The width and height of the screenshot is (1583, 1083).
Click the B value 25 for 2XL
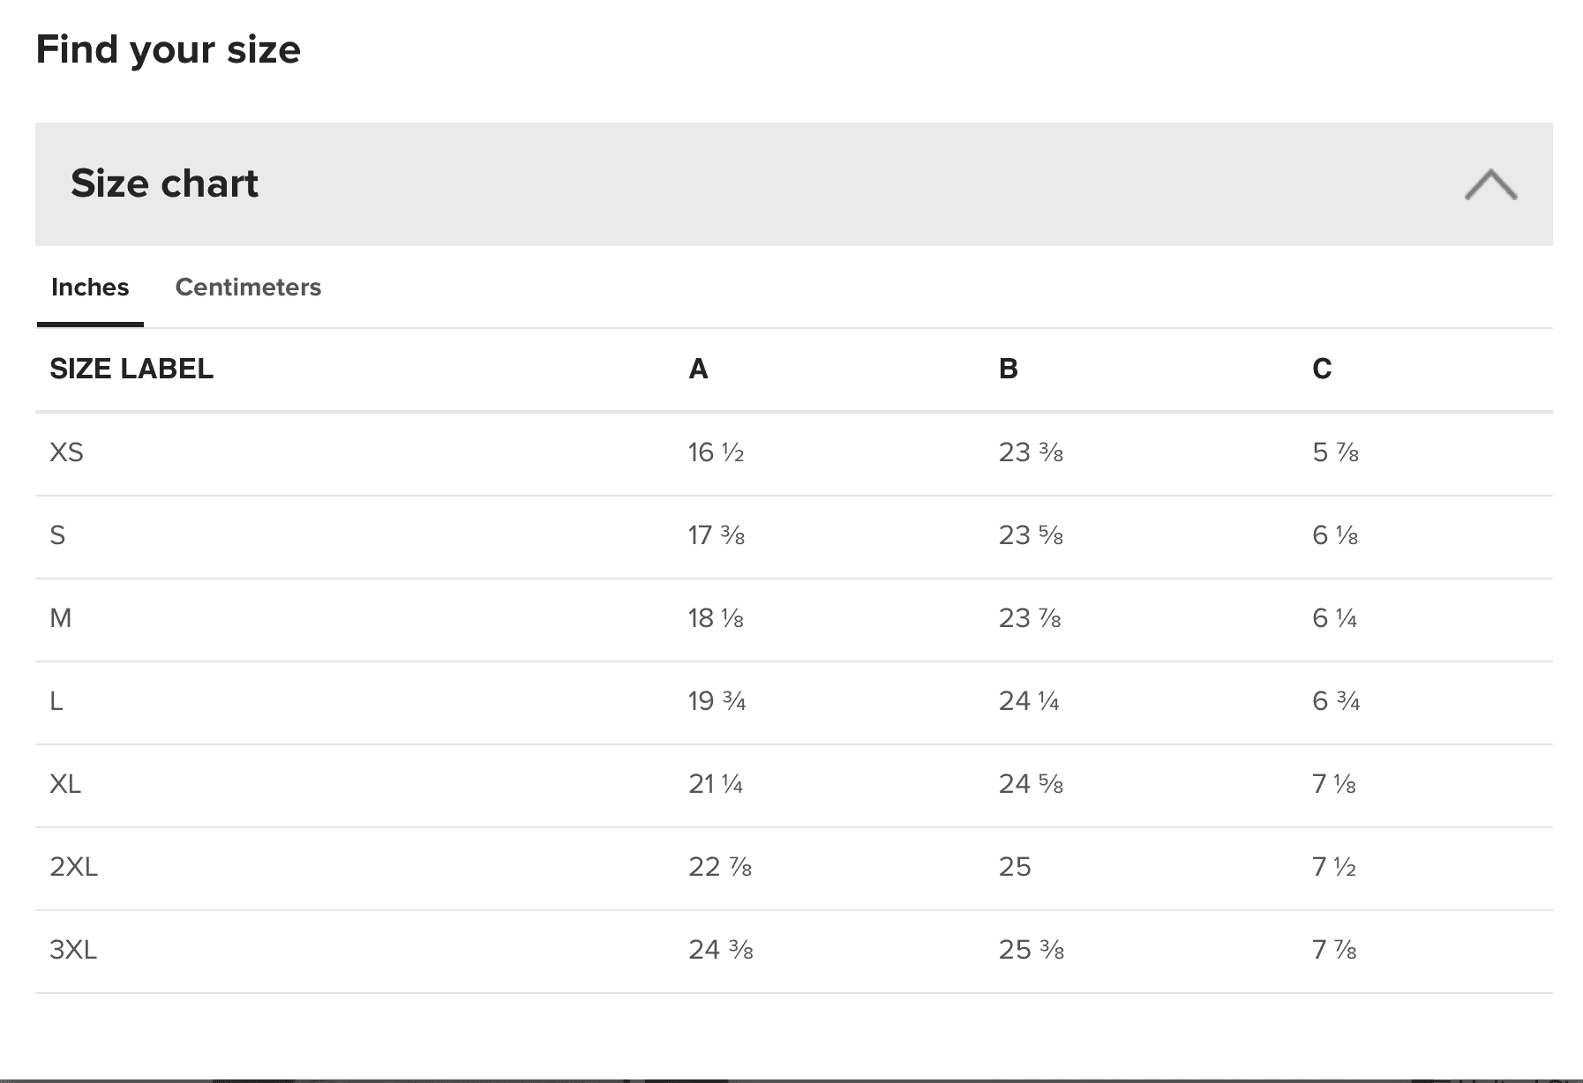click(x=1015, y=867)
